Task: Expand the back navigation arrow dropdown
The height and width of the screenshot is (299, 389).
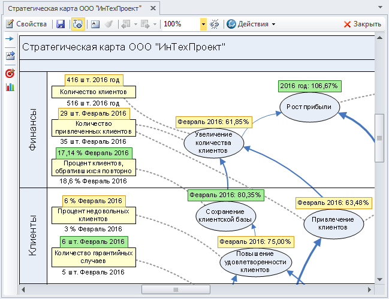Action: coord(135,25)
